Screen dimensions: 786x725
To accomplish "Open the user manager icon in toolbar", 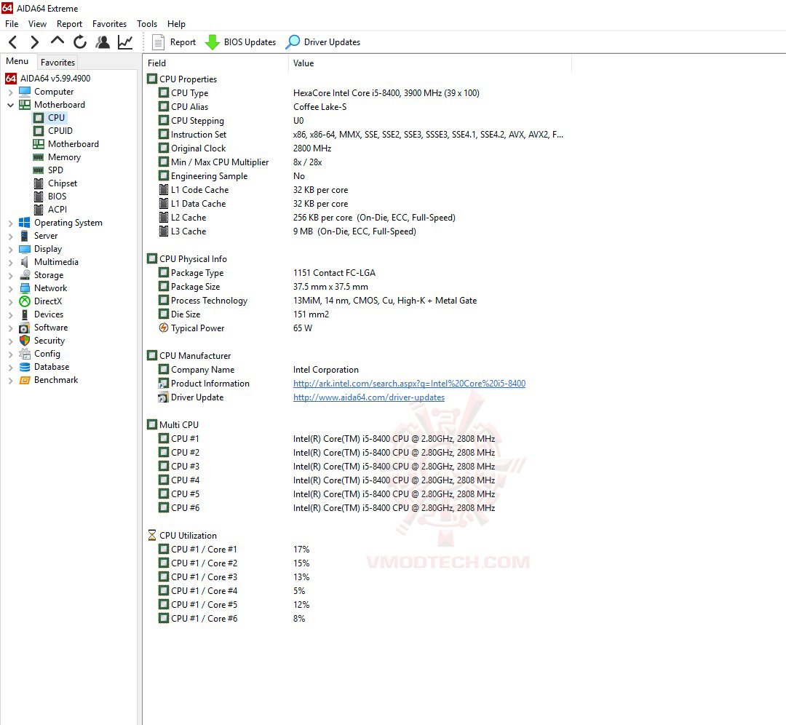I will (x=103, y=42).
